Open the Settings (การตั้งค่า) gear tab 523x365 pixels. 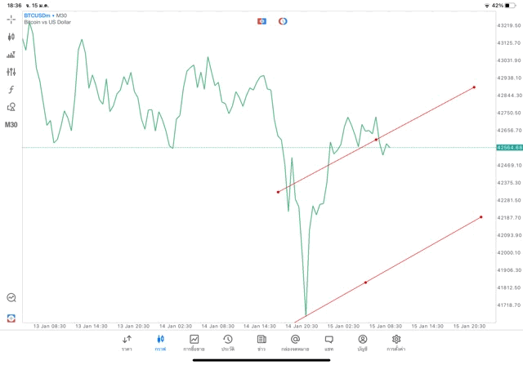pos(396,343)
